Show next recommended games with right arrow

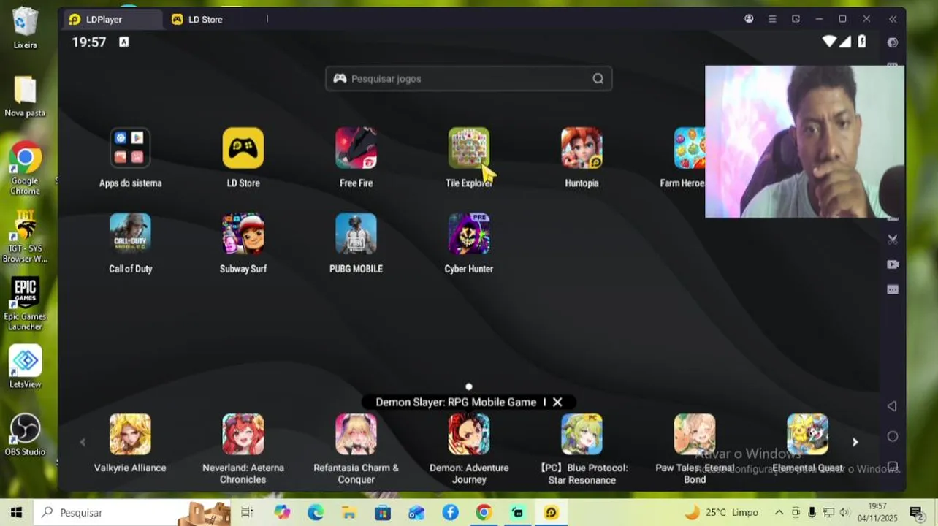(x=855, y=442)
